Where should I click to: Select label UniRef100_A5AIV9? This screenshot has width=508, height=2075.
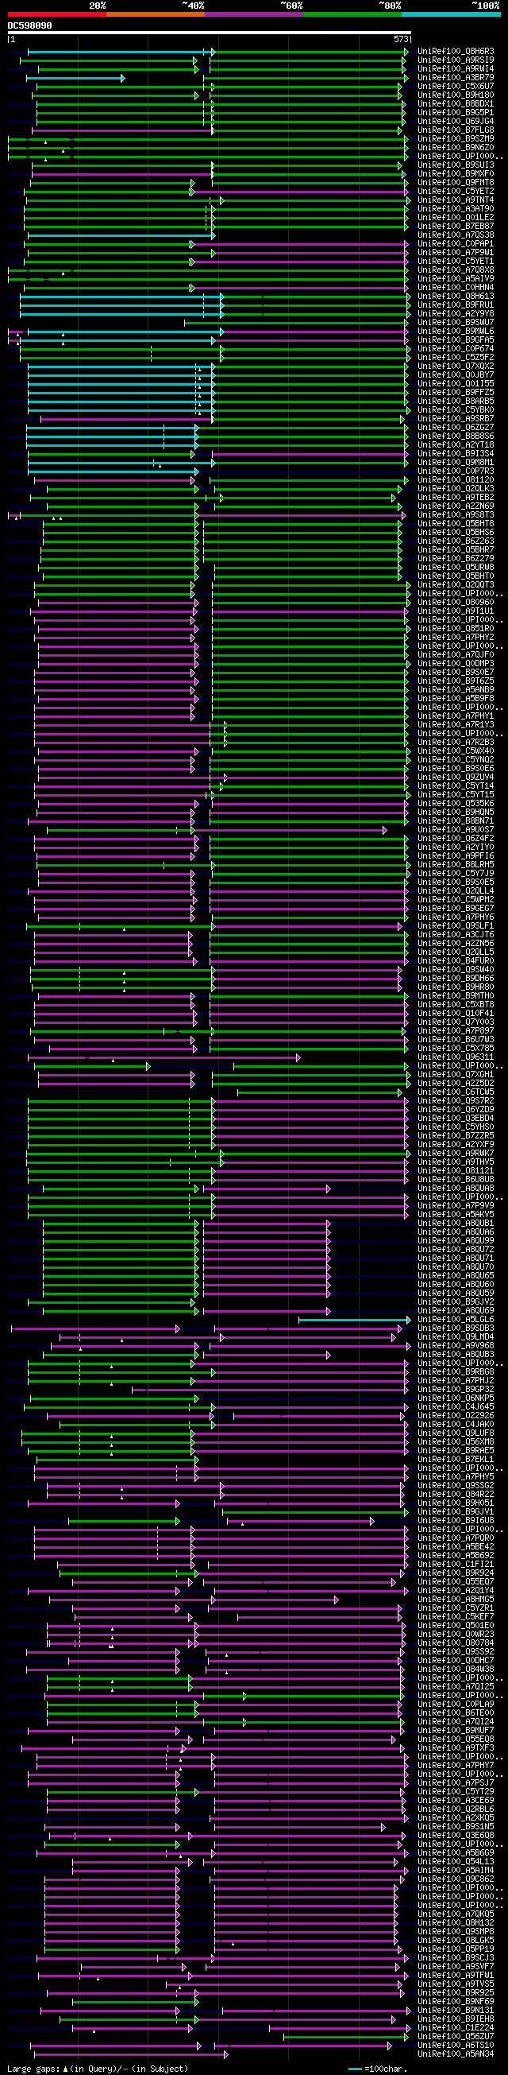pyautogui.click(x=456, y=279)
